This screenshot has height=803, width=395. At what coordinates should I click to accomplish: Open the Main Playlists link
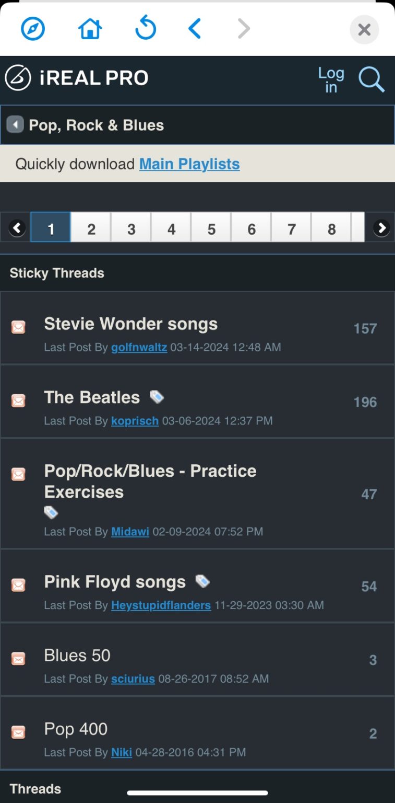(x=189, y=164)
